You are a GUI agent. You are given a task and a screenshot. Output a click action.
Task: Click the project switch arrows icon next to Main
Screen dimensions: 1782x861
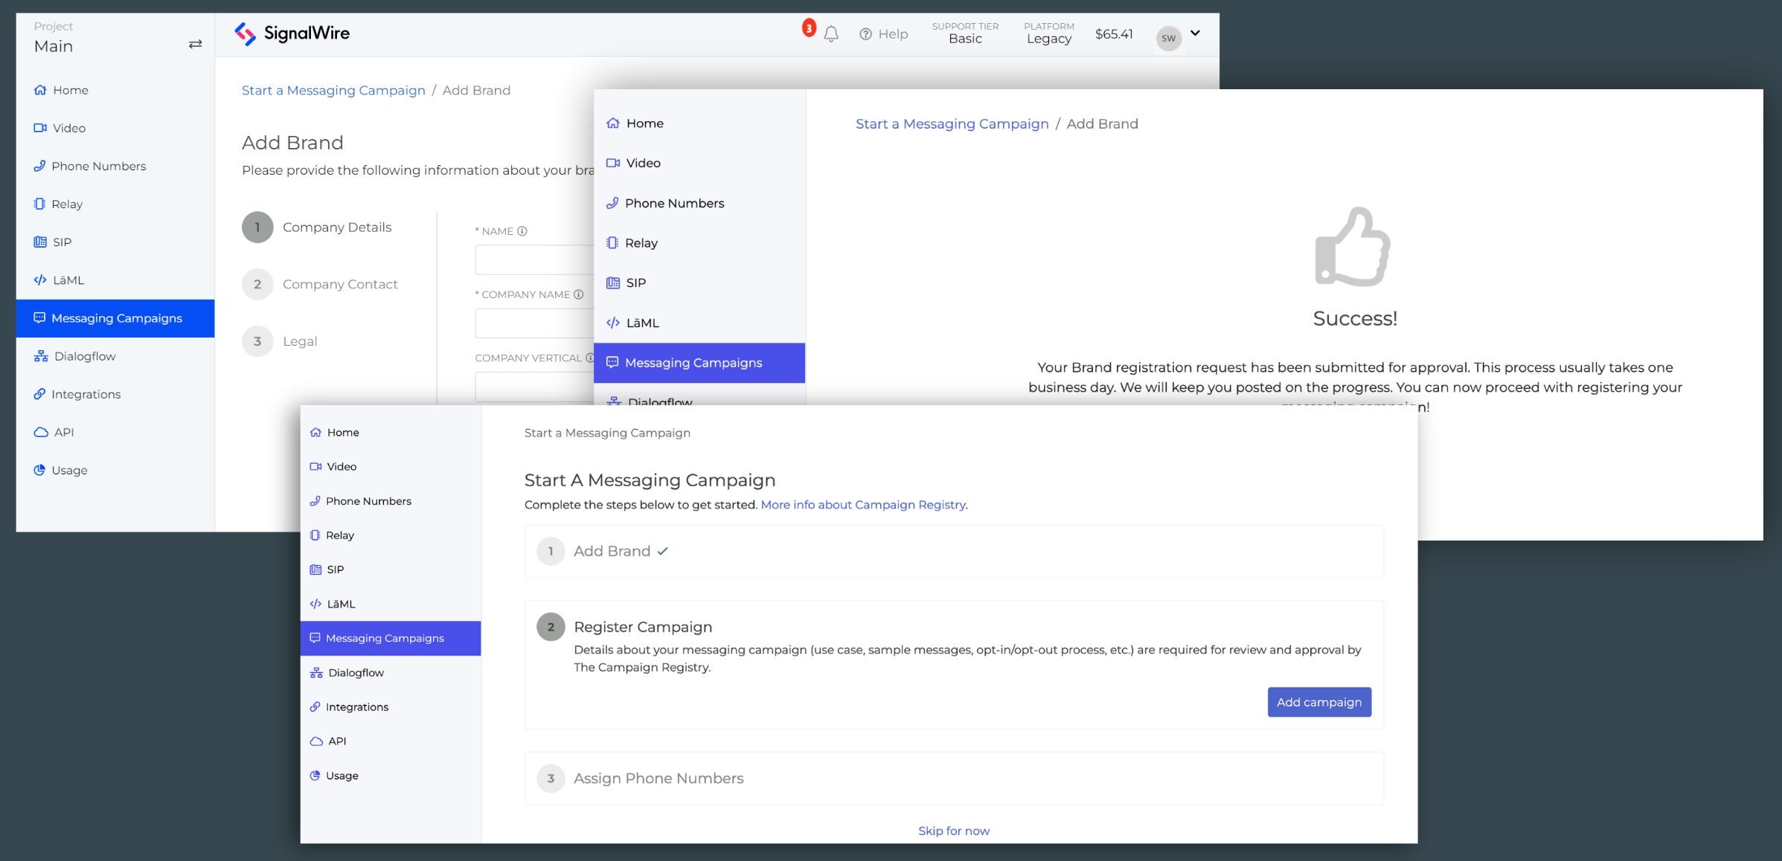(195, 45)
